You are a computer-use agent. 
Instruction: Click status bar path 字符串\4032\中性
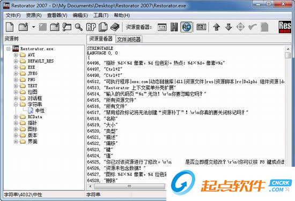click(x=23, y=195)
